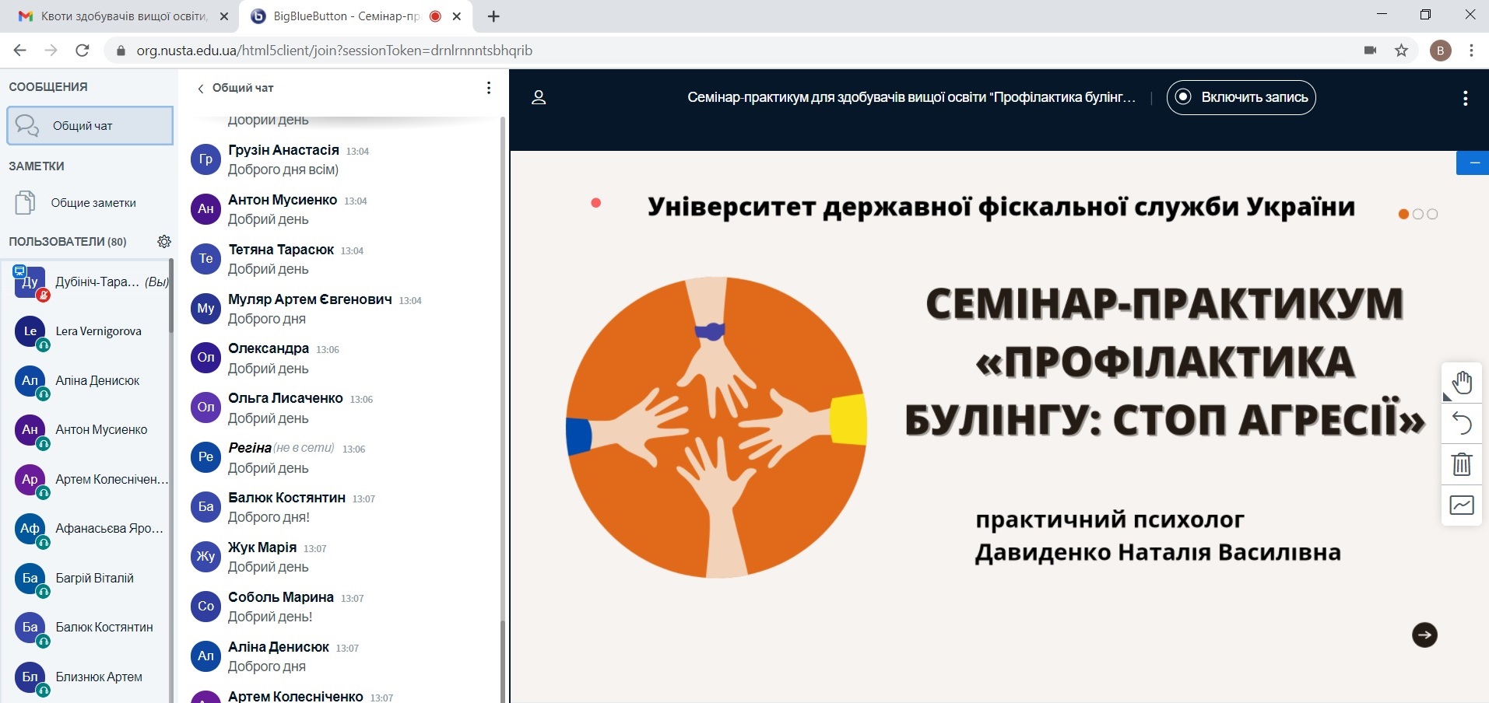Open Общий чат in the messages section
This screenshot has width=1489, height=703.
90,126
